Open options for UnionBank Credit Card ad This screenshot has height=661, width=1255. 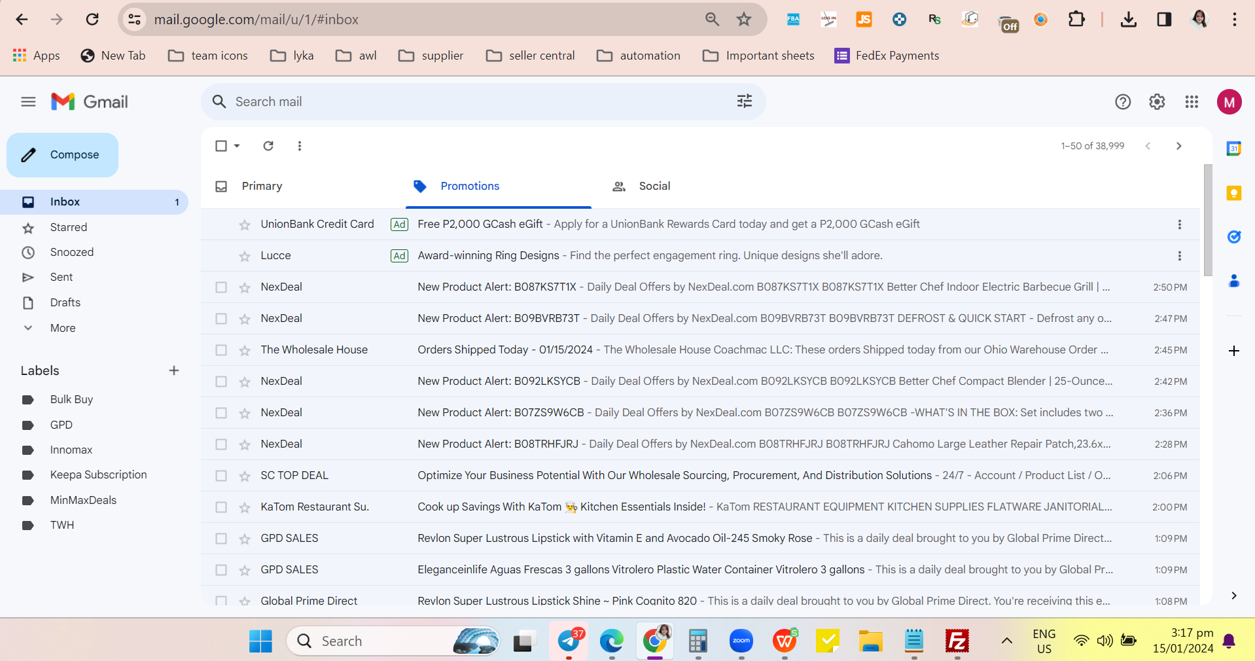[x=1179, y=224]
